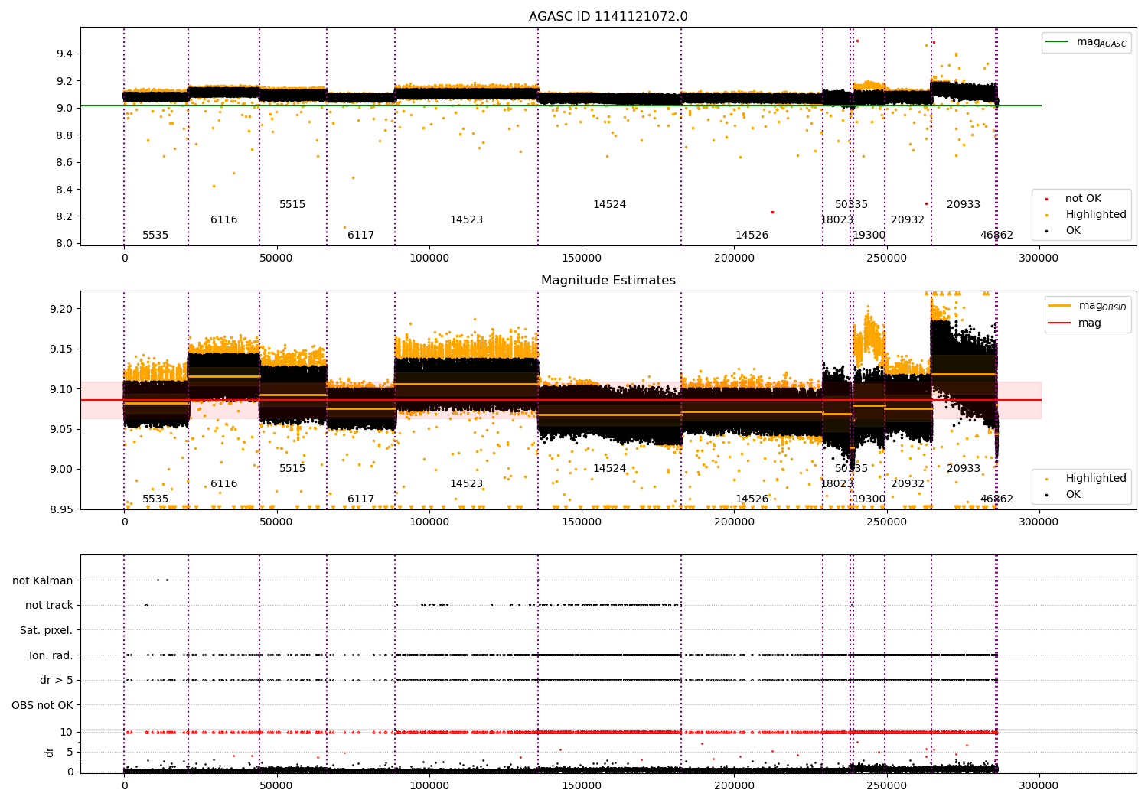Screen dimensions: 1148x803
Task: Click OBSID label 5535 in top plot
Action: [x=155, y=236]
